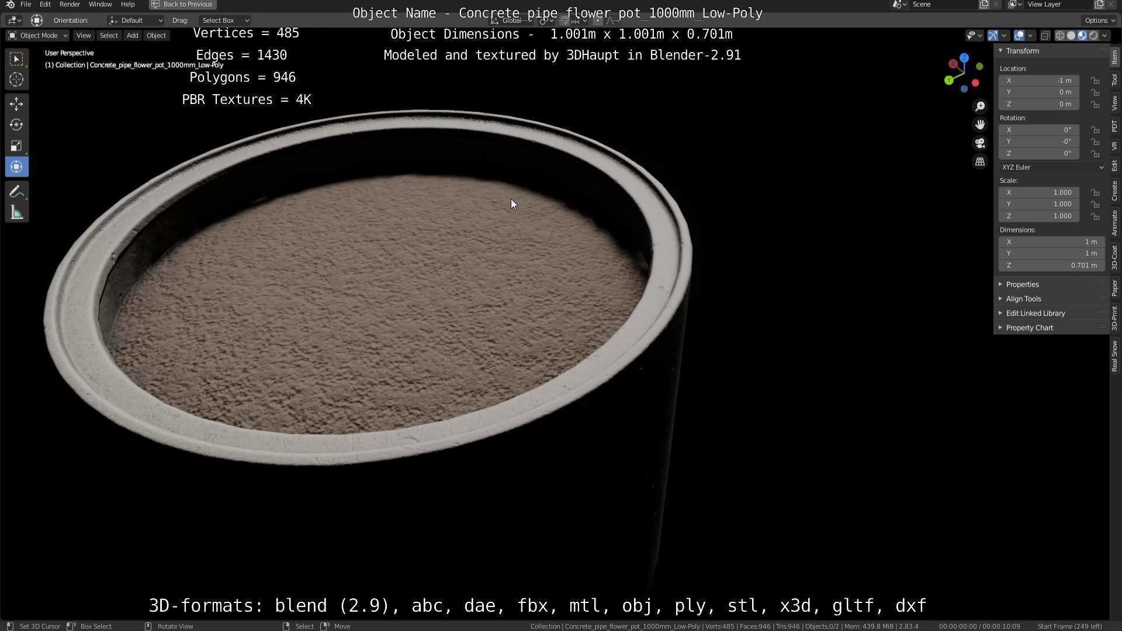Toggle lock for Location Z
The image size is (1122, 631).
tap(1096, 105)
